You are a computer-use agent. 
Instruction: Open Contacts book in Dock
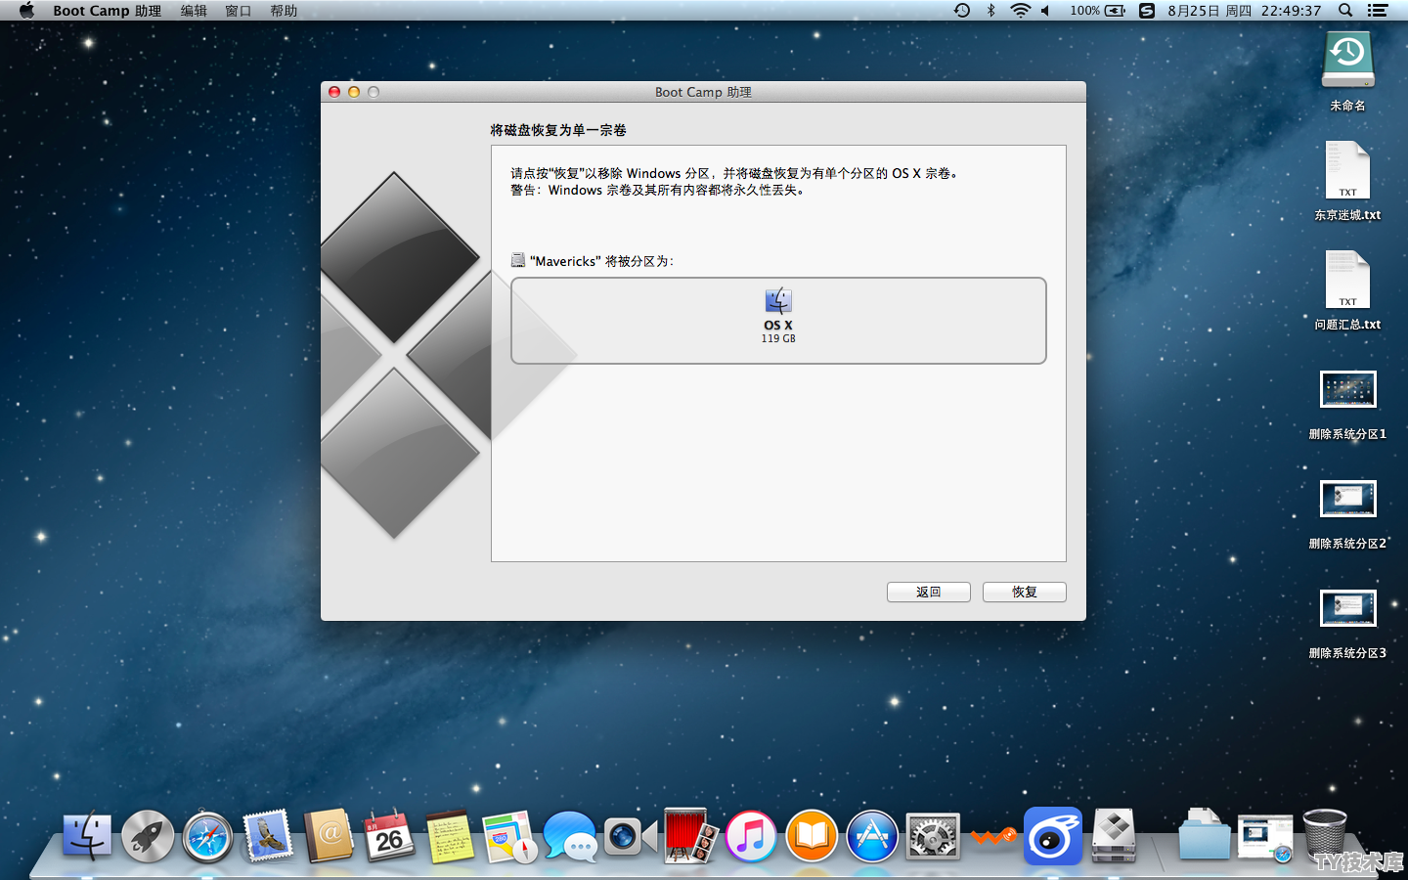pos(329,836)
